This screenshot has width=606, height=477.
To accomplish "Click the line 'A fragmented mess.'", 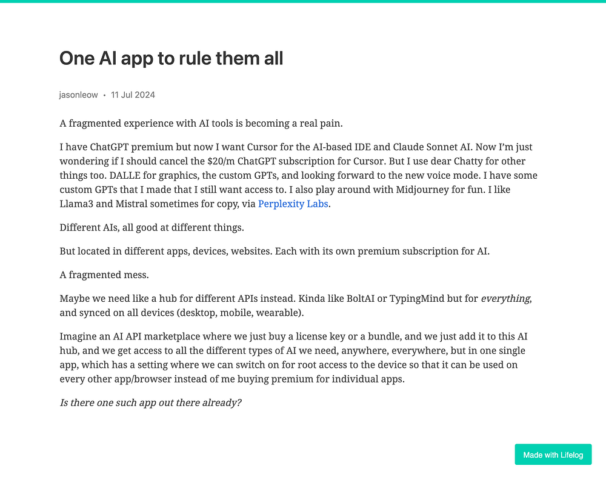I will [x=104, y=275].
